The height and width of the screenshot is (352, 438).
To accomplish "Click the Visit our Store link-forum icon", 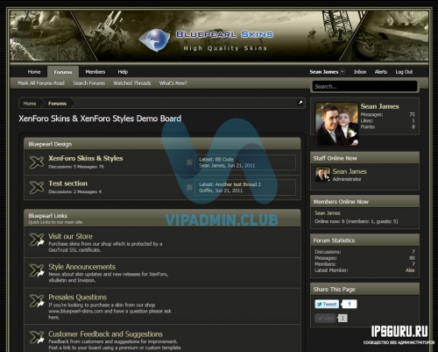I will click(x=37, y=240).
